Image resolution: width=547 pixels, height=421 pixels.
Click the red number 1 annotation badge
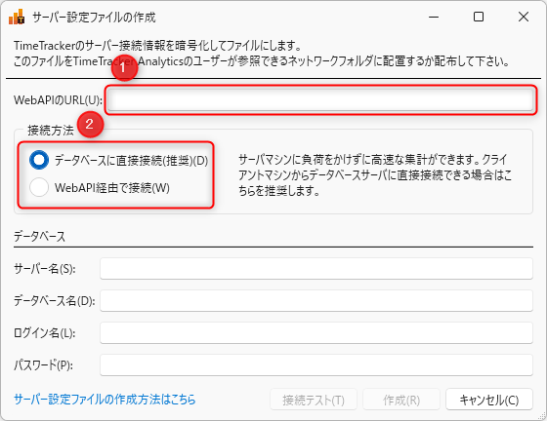(x=123, y=67)
